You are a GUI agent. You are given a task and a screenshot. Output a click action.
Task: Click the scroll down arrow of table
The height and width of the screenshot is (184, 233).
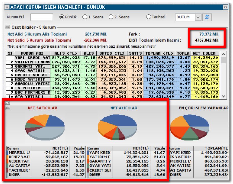click(223, 96)
